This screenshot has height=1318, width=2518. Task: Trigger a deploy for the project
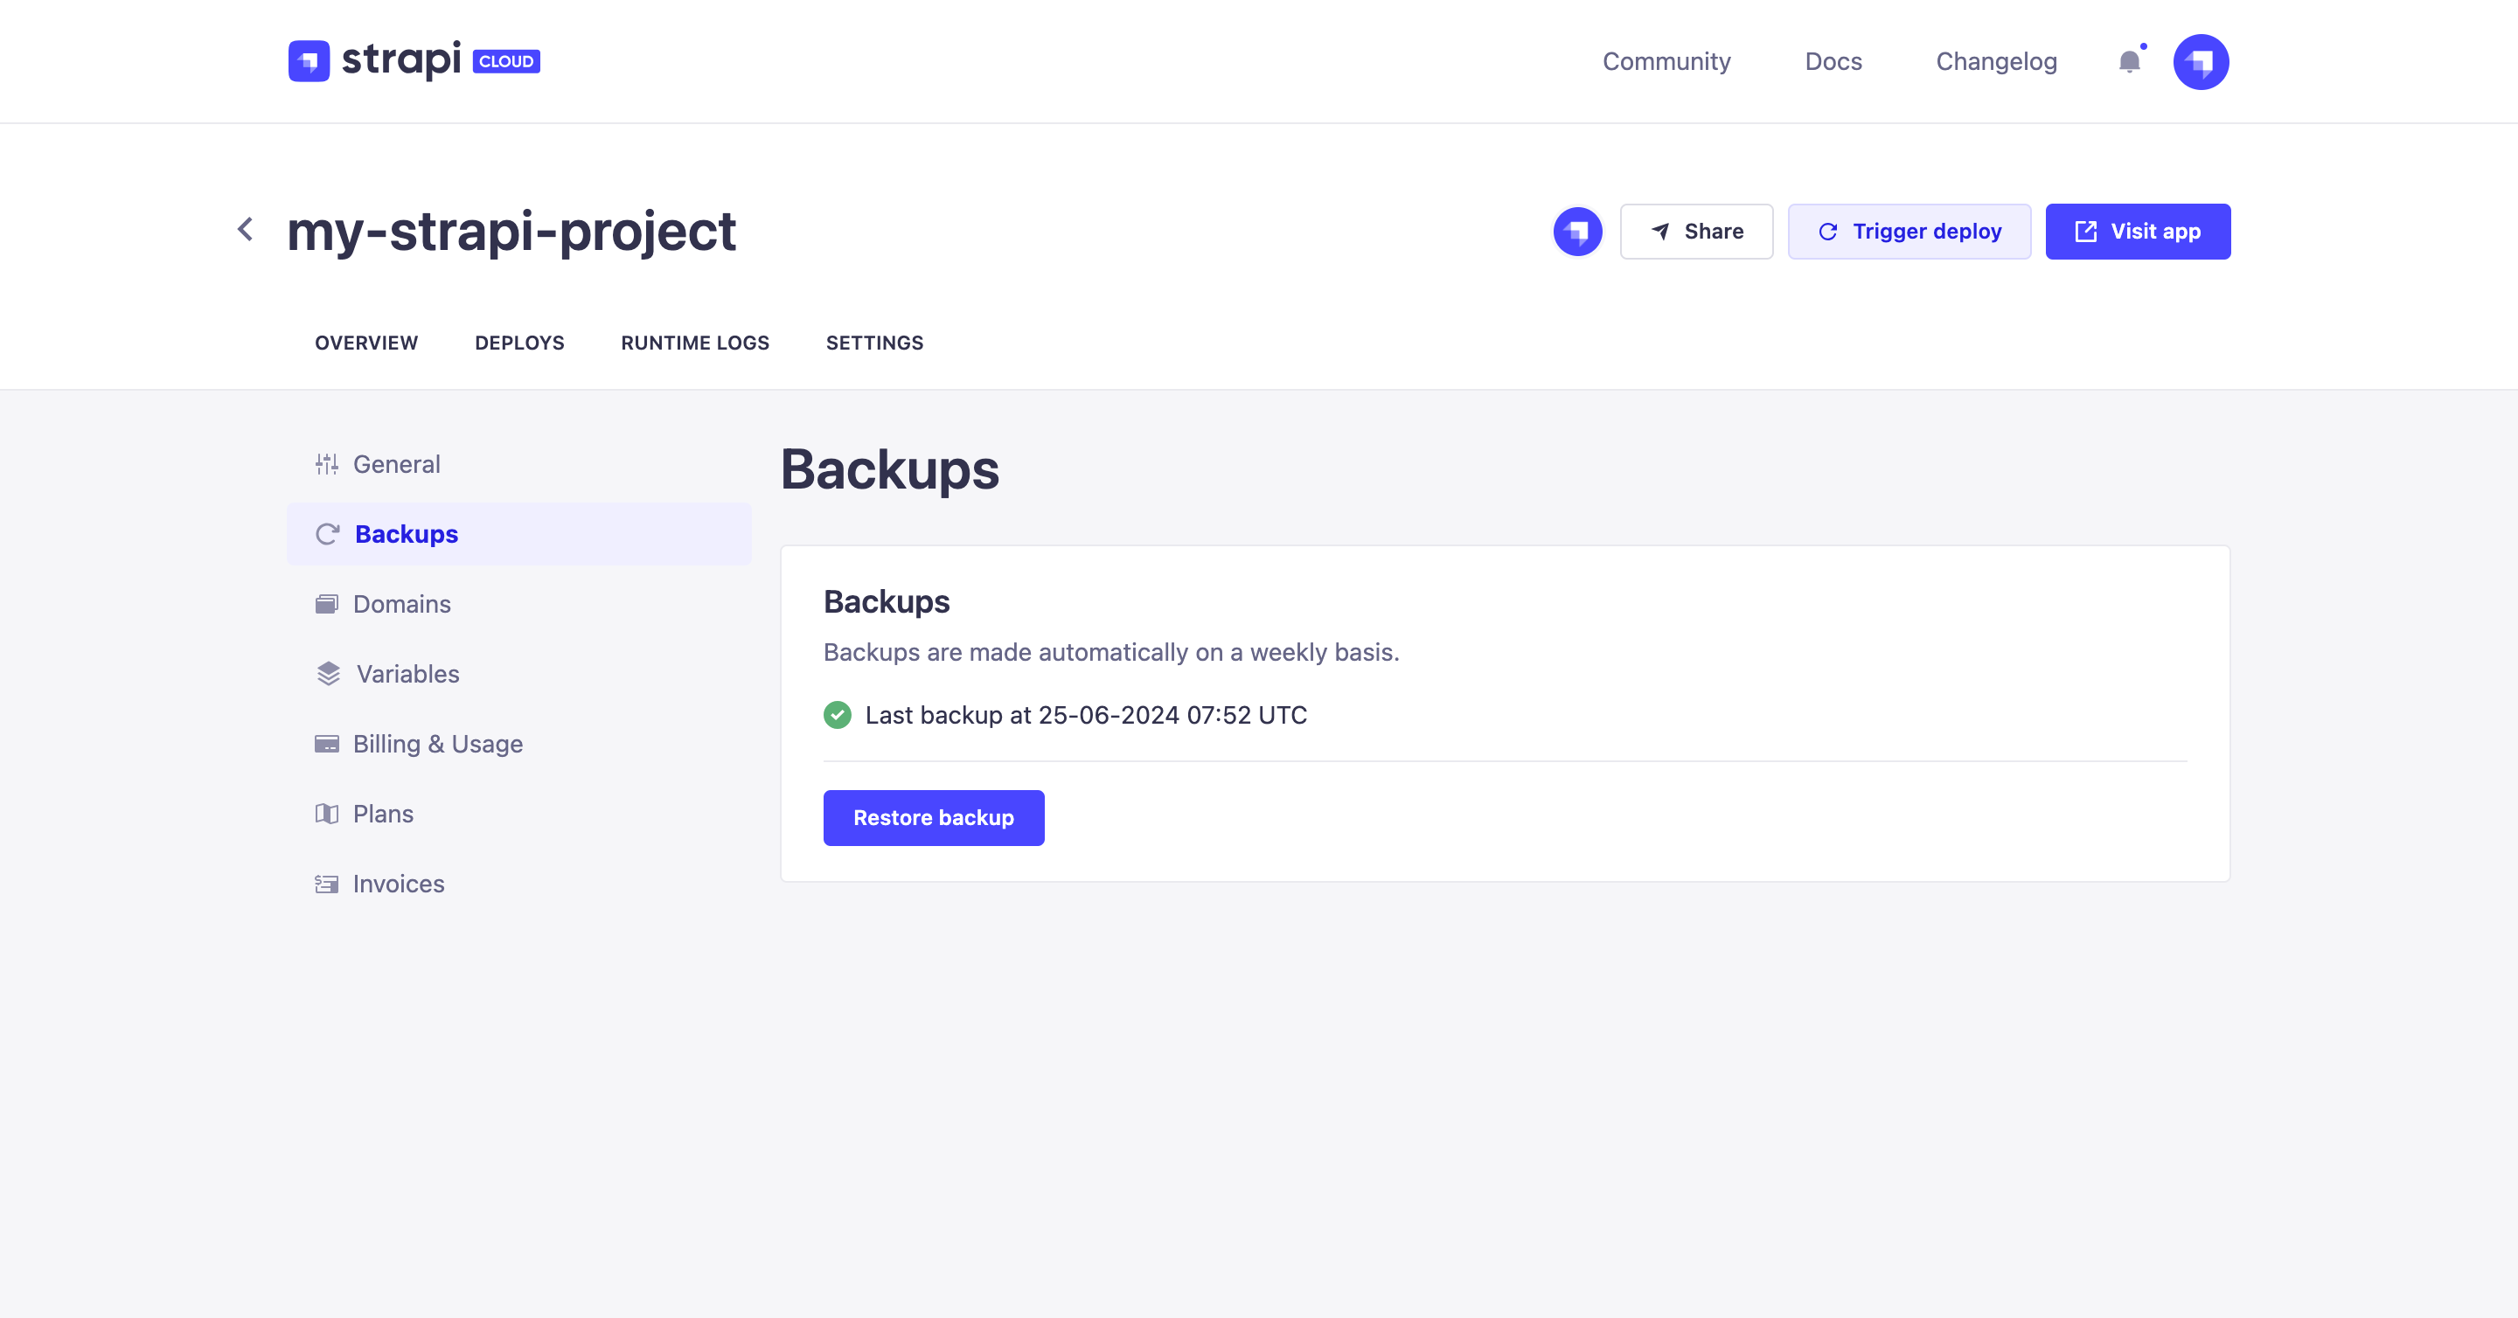[x=1909, y=232]
